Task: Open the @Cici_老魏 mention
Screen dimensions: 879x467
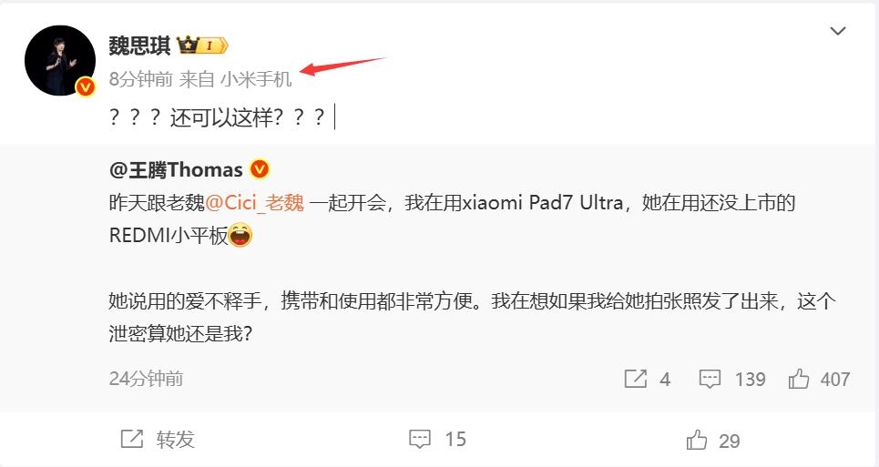Action: (255, 202)
